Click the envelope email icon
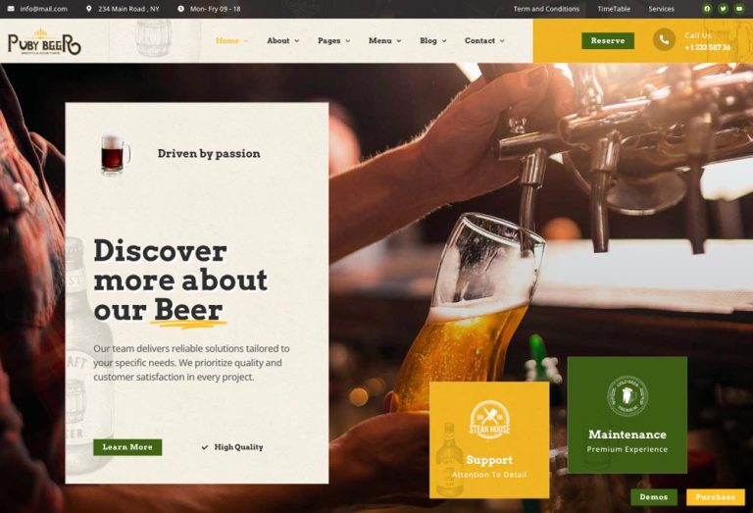The width and height of the screenshot is (753, 513). 11,9
